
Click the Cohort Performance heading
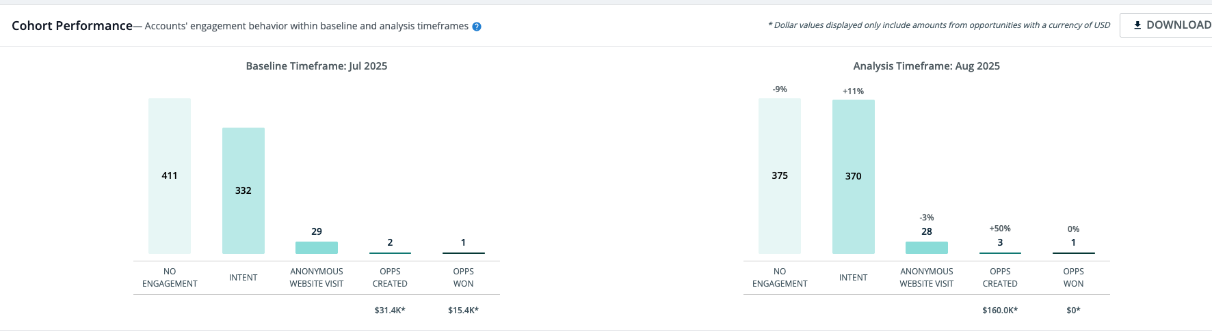pyautogui.click(x=72, y=26)
